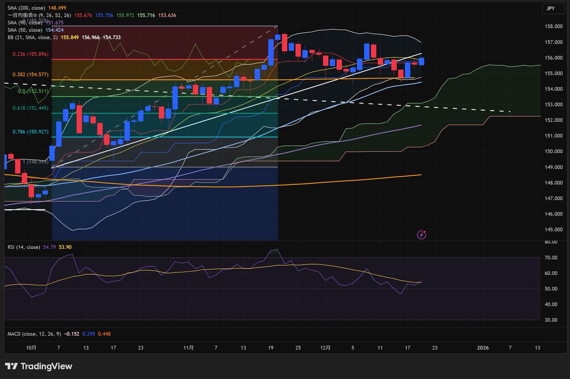Viewport: 570px width, 379px height.
Task: Click Ichimoku blue value 155.756
Action: click(x=104, y=16)
